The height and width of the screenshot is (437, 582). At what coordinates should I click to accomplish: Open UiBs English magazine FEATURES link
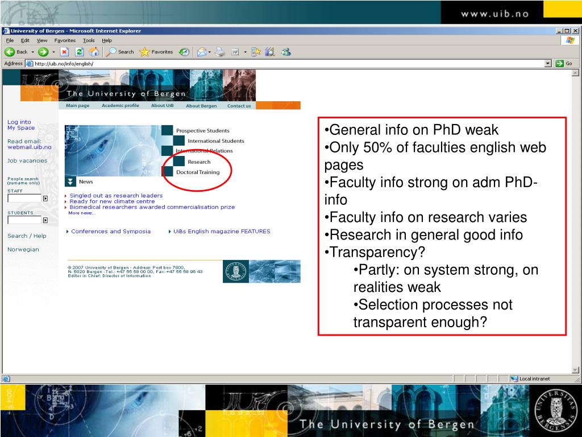point(222,231)
